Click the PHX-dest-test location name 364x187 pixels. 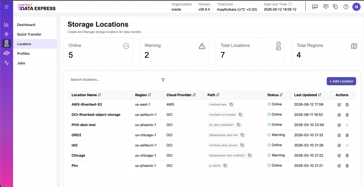coord(84,125)
